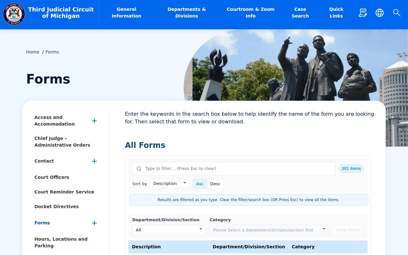Open the language globe icon
408x255 pixels.
380,13
